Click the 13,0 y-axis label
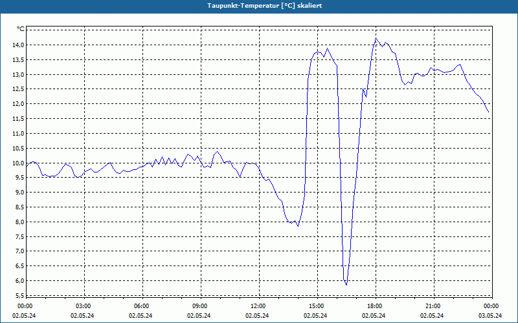This screenshot has height=323, width=518. (x=19, y=74)
